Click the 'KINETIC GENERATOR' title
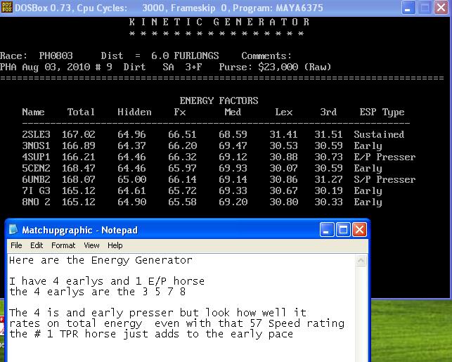The height and width of the screenshot is (362, 452). 219,22
